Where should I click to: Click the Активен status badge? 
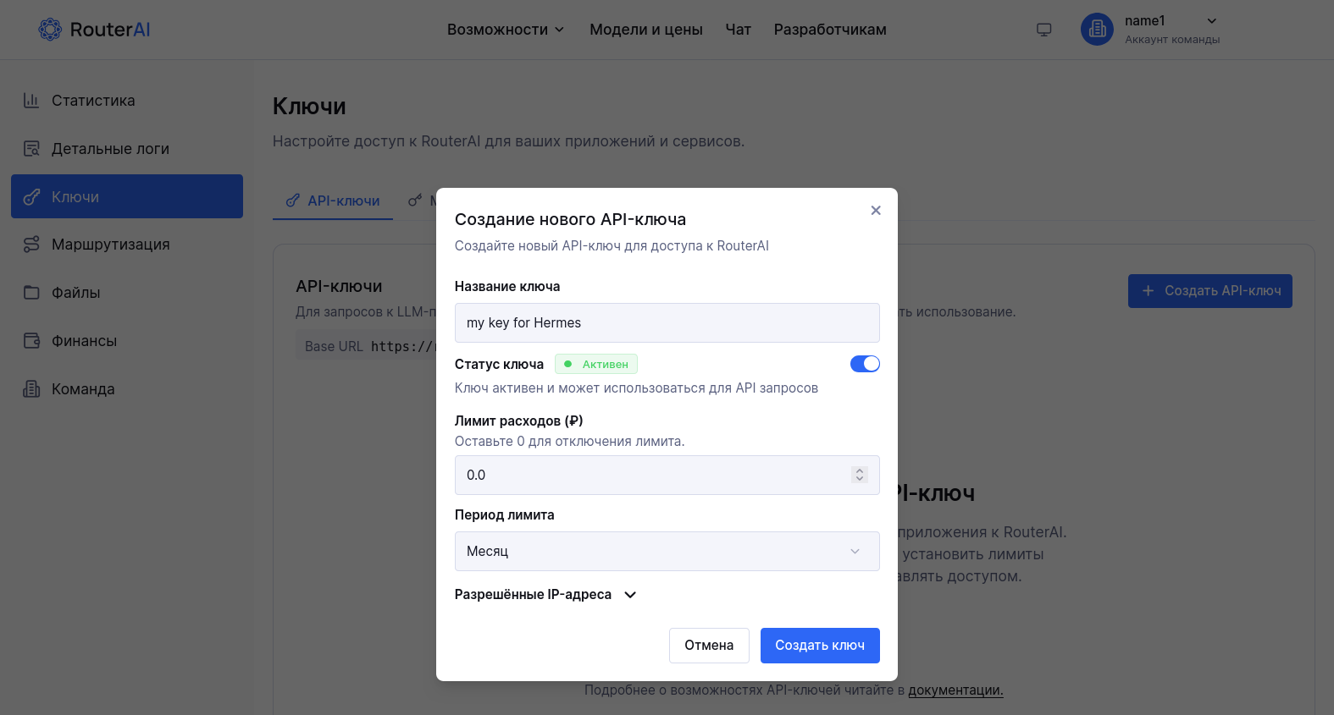click(596, 364)
